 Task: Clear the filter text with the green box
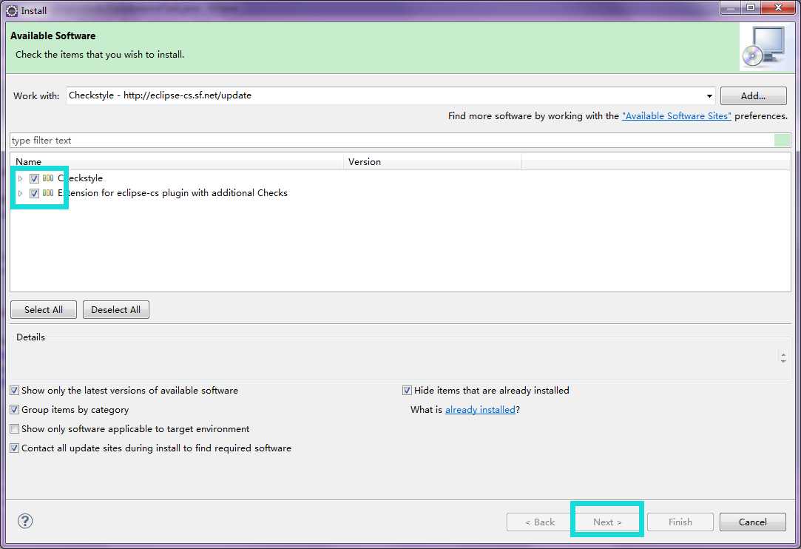[782, 140]
